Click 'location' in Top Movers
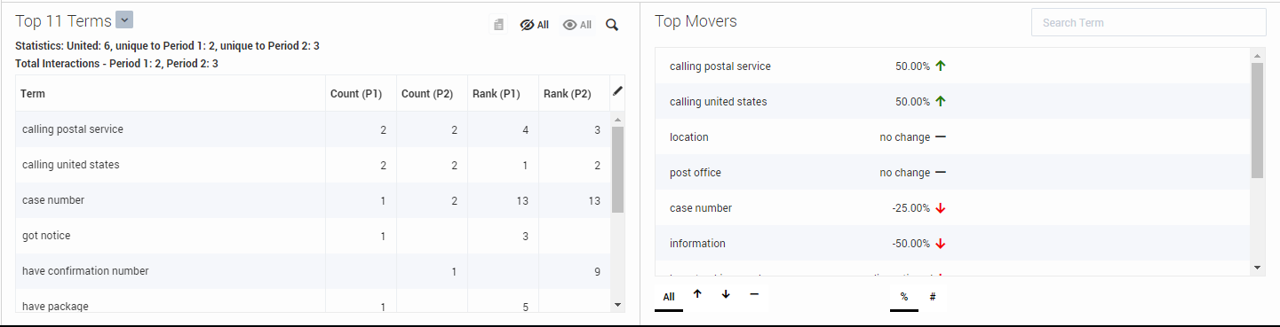This screenshot has width=1280, height=327. click(x=689, y=137)
